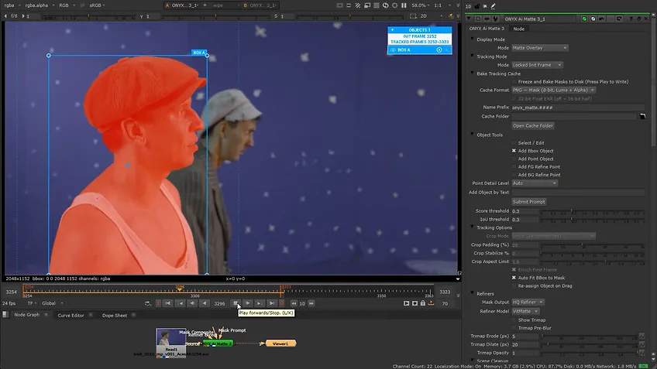This screenshot has width=657, height=369.
Task: Toggle Box A eye visibility icon
Action: pos(393,50)
